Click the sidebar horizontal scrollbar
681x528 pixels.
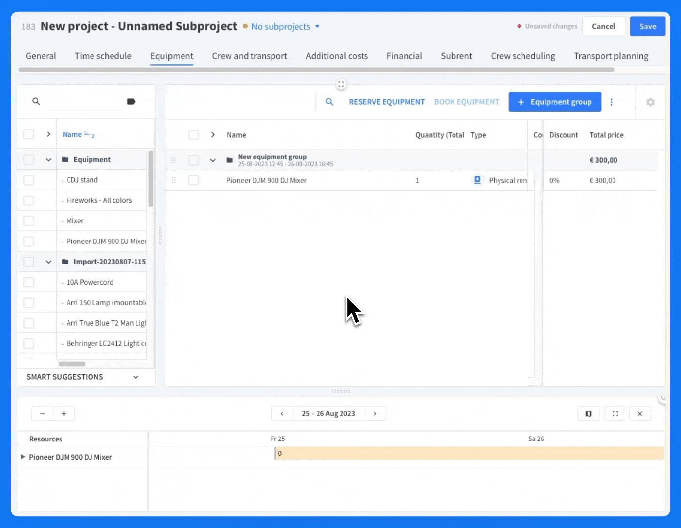[72, 364]
